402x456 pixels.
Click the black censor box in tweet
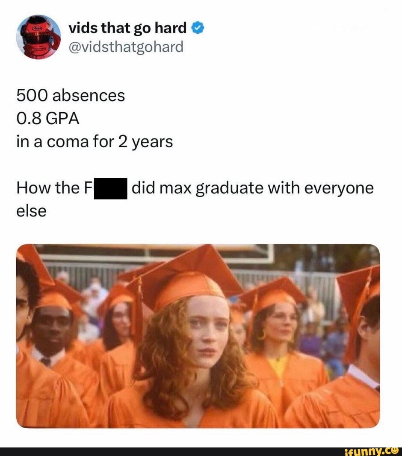(x=111, y=188)
